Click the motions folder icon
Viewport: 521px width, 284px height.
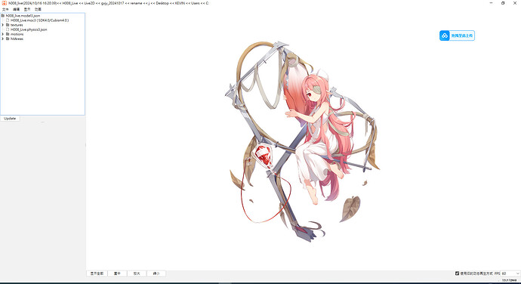click(8, 34)
